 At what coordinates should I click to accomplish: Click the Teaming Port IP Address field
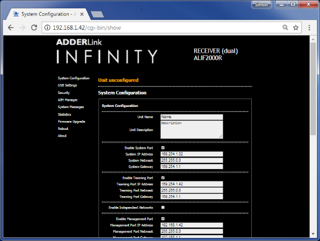coord(191,184)
